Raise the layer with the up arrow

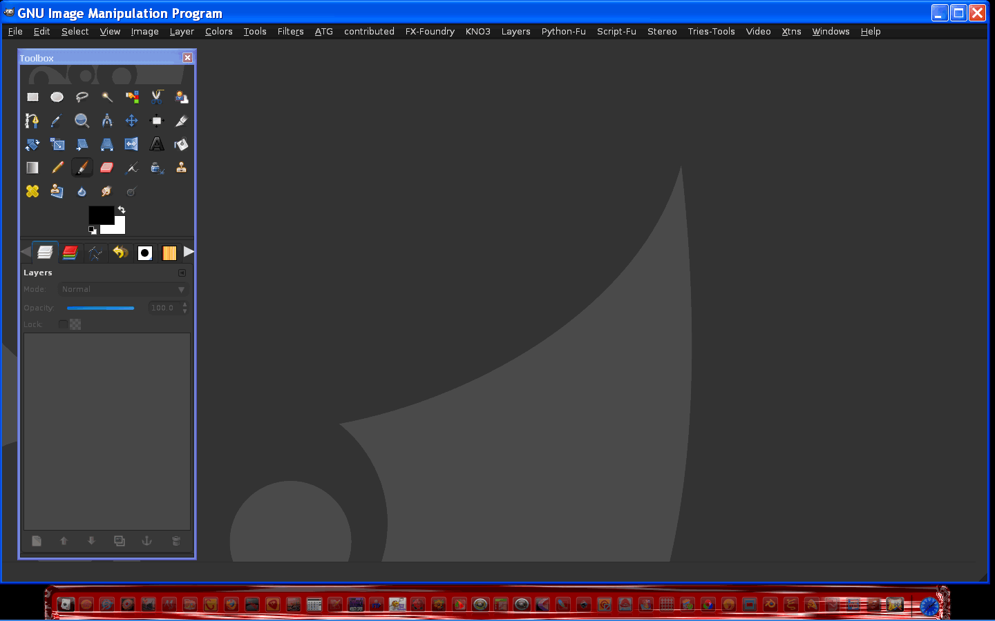point(64,541)
